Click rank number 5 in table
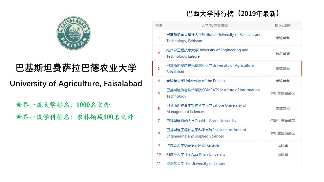This screenshot has width=324, height=182. point(159,93)
